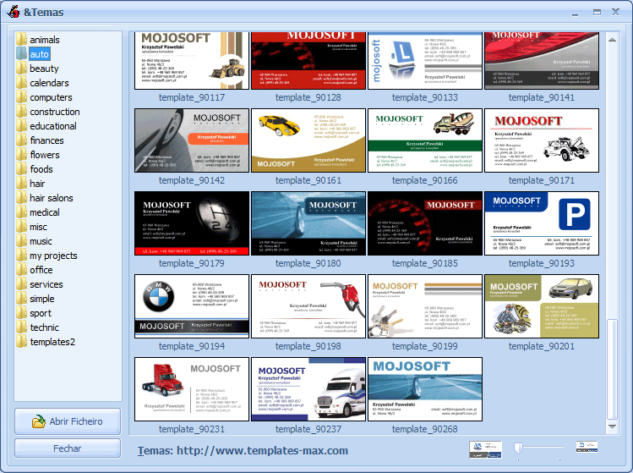The height and width of the screenshot is (473, 633).
Task: Click the educational folder icon
Action: pyautogui.click(x=21, y=126)
